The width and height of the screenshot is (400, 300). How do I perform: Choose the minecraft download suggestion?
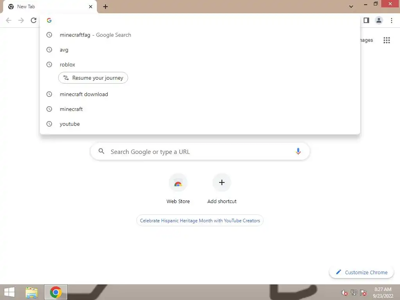click(x=200, y=94)
